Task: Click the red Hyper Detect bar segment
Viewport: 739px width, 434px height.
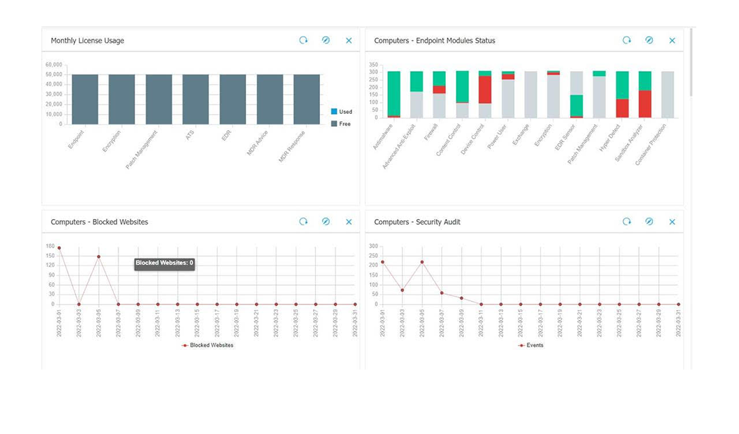Action: pyautogui.click(x=622, y=108)
